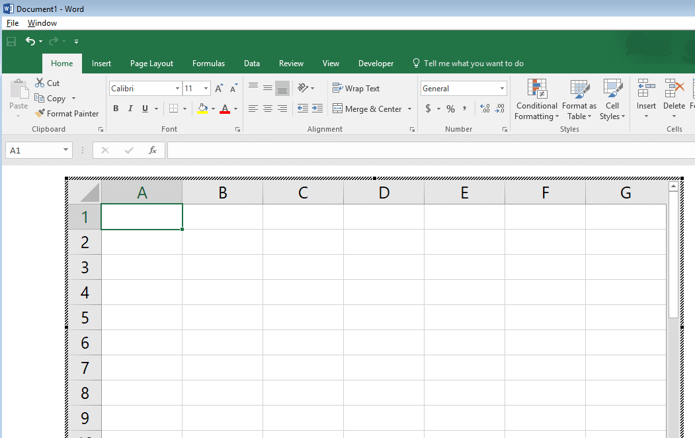Click Increase Indent icon
Viewport: 695px width, 438px height.
(x=317, y=109)
